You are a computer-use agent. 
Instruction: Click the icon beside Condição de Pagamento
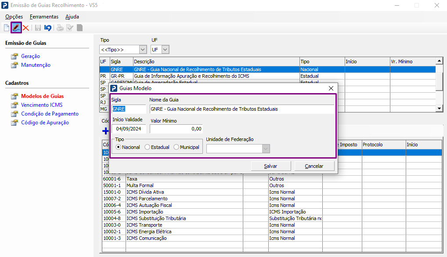[x=14, y=114]
